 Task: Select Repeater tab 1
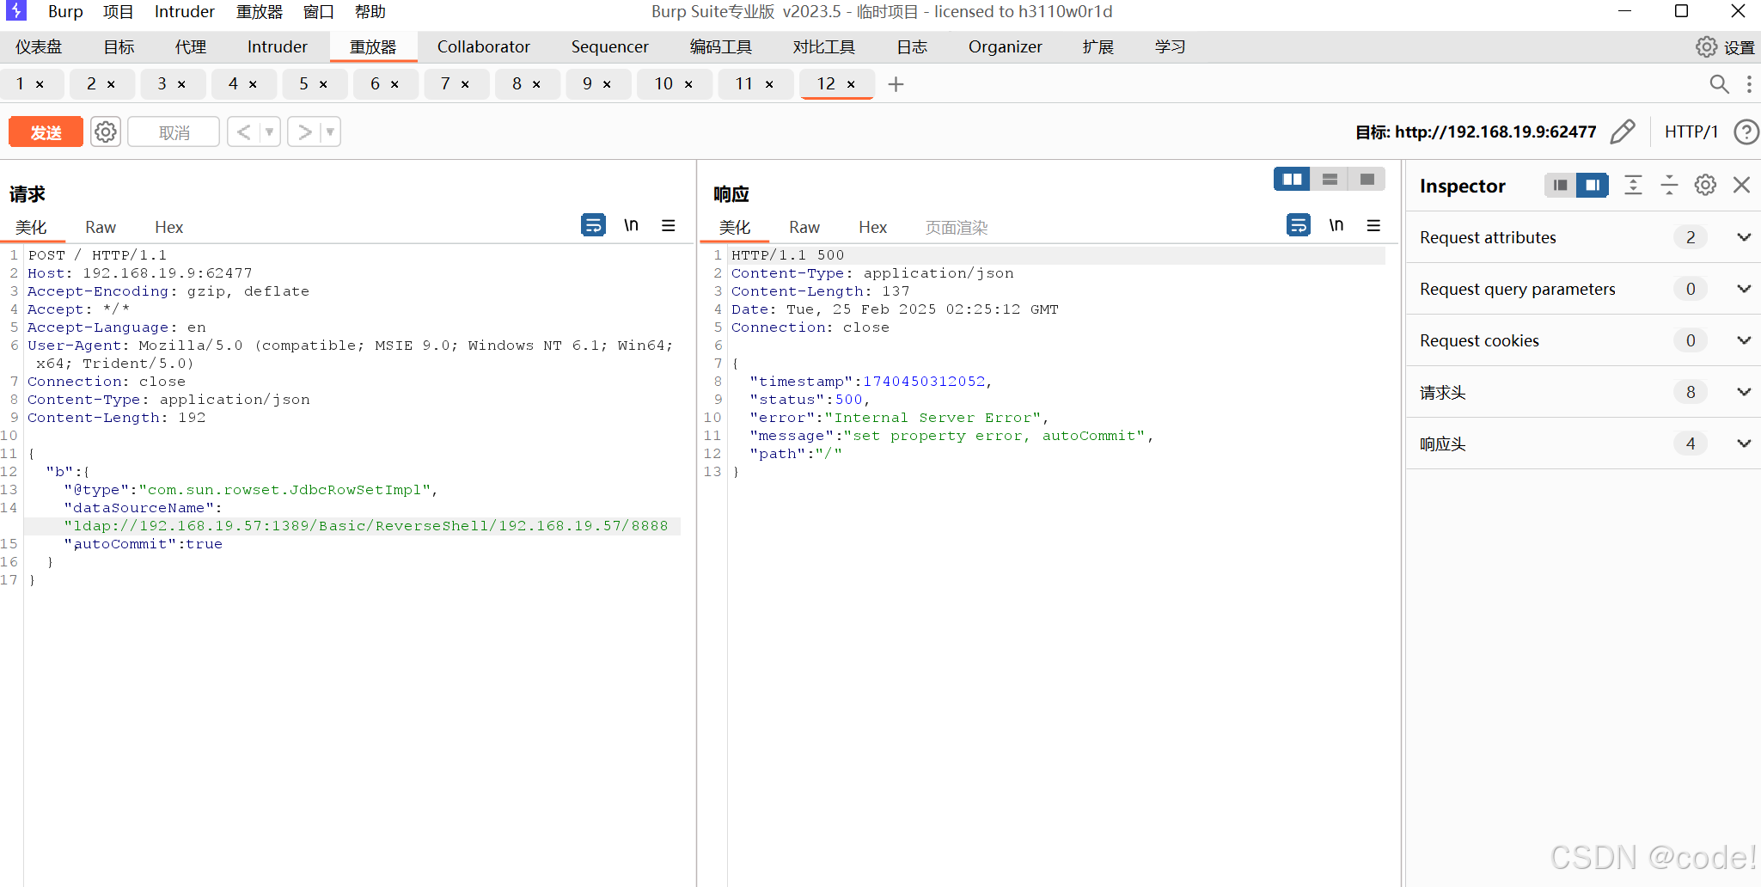(x=21, y=84)
